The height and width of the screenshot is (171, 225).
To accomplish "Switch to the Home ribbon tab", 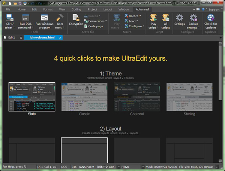I will coord(21,9).
